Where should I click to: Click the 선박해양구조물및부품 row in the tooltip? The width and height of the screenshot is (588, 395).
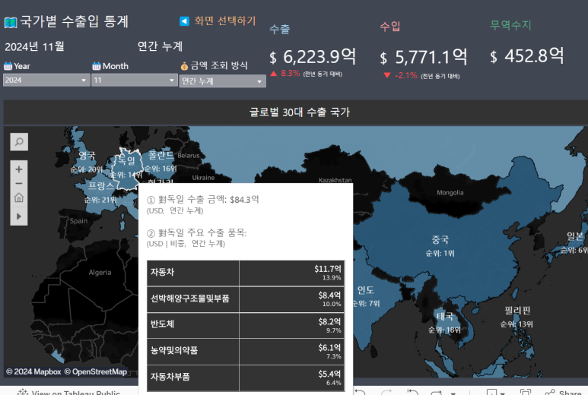(246, 299)
